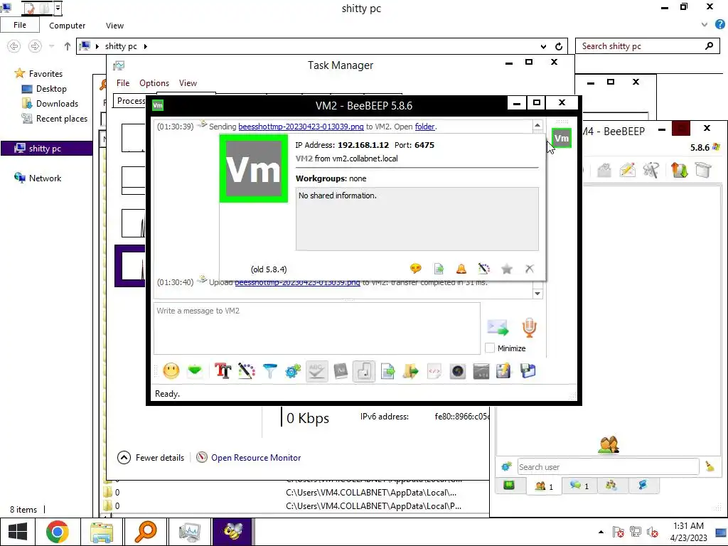
Task: Open file sharing icon with orange-green arrows in BeeBEEP
Action: click(679, 170)
